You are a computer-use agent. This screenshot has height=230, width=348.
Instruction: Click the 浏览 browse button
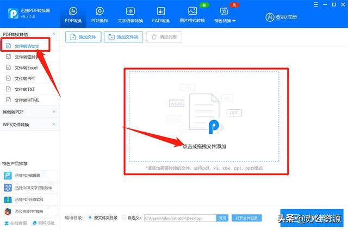pyautogui.click(x=222, y=218)
